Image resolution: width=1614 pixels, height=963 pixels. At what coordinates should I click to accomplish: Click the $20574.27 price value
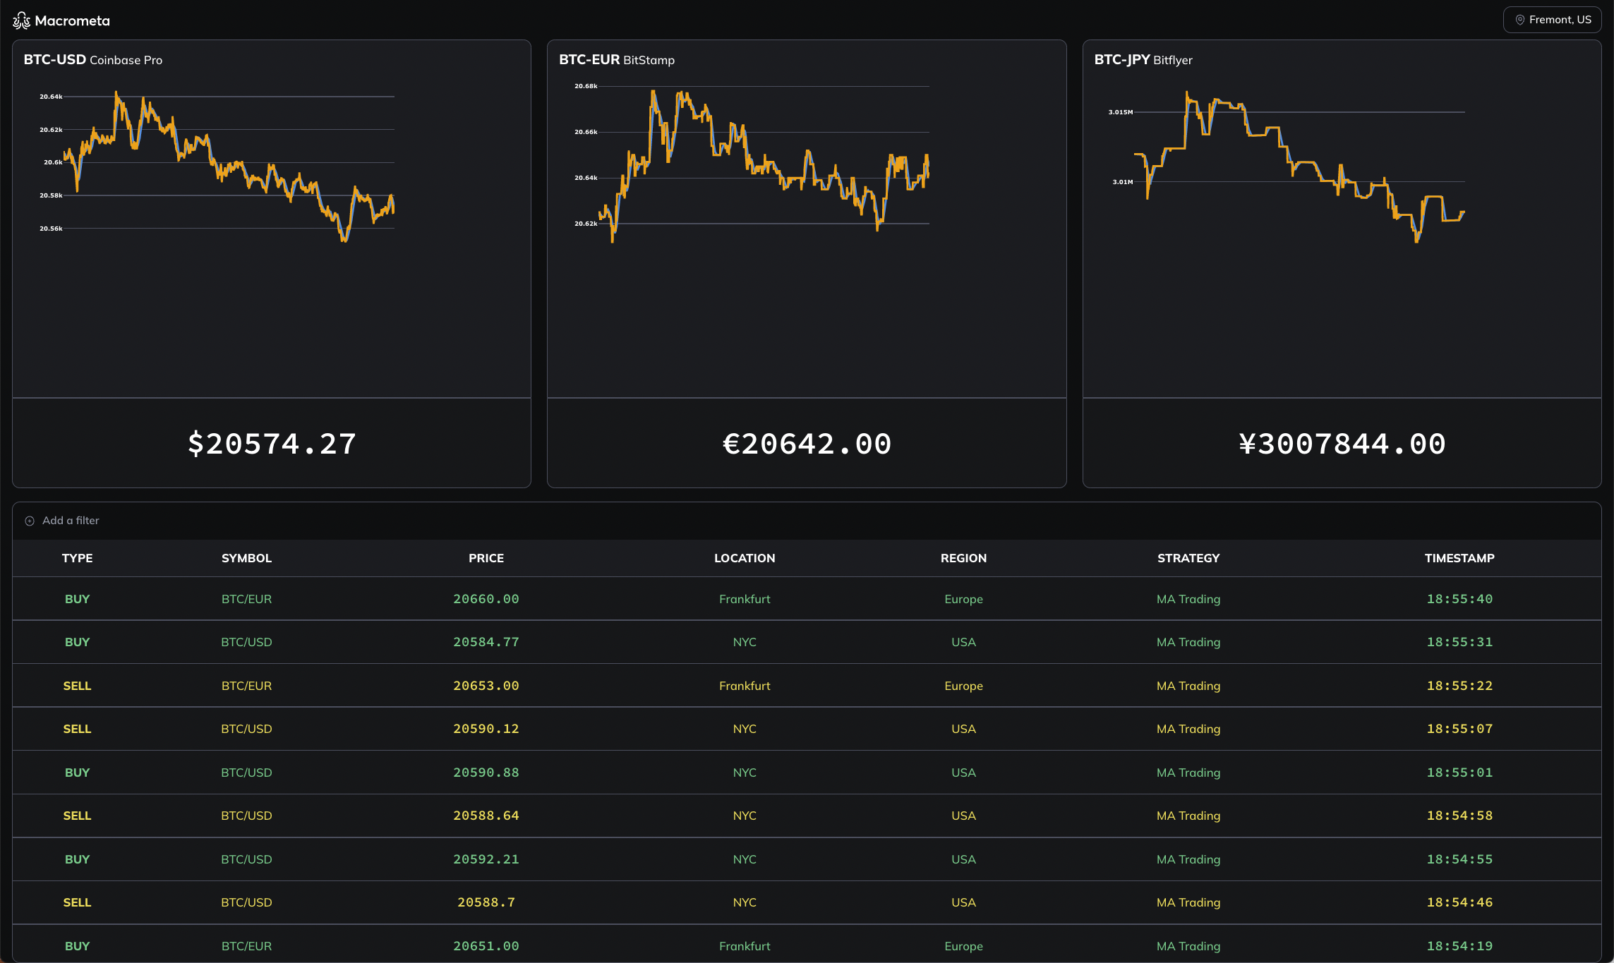(272, 444)
